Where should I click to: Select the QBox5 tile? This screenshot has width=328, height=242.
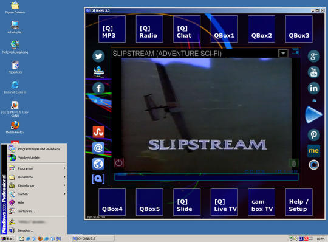(x=149, y=202)
